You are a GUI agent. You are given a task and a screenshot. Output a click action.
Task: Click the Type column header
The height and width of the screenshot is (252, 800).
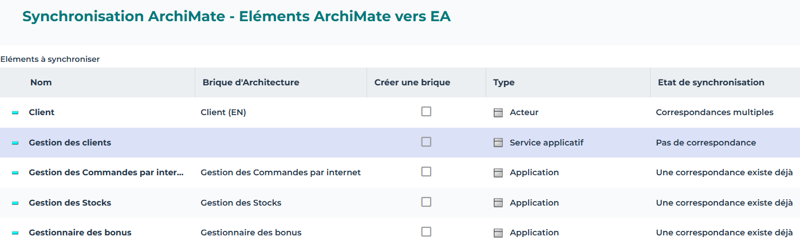[x=503, y=82]
